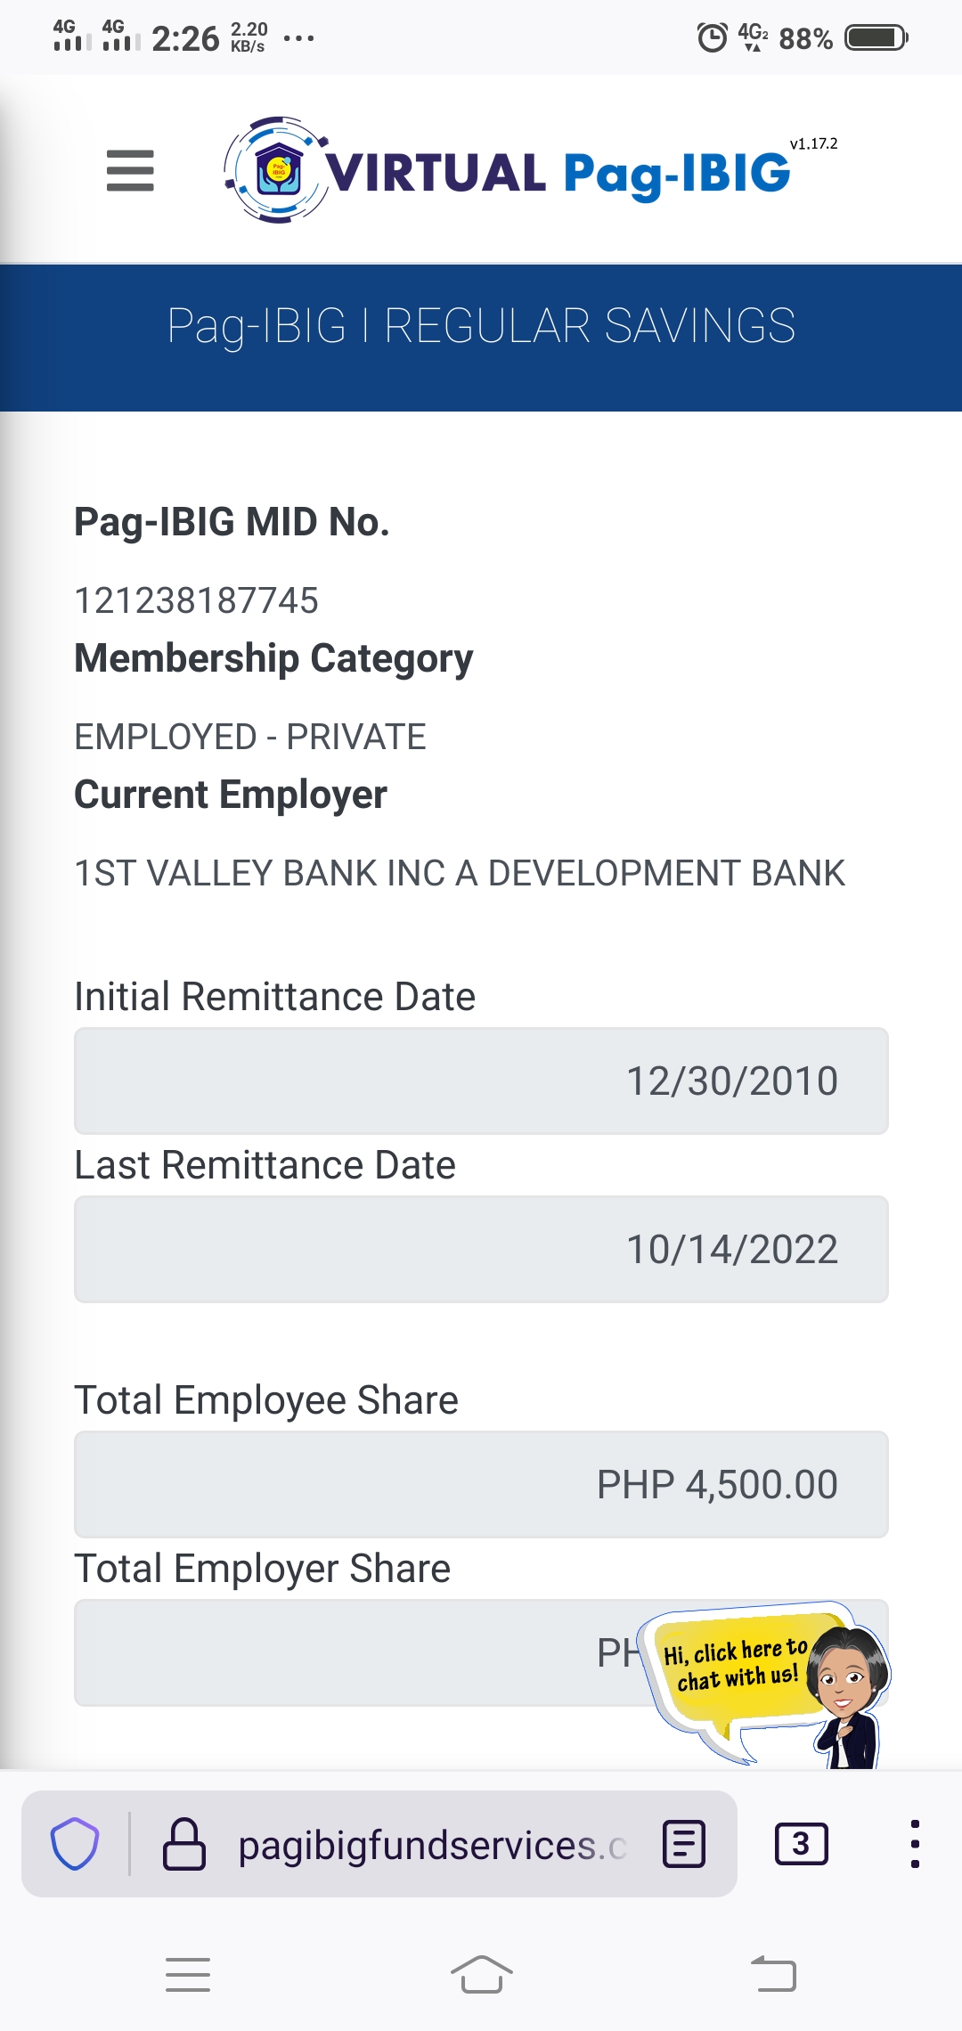Tap the Android home navigation button
The width and height of the screenshot is (962, 2031).
[x=481, y=1974]
